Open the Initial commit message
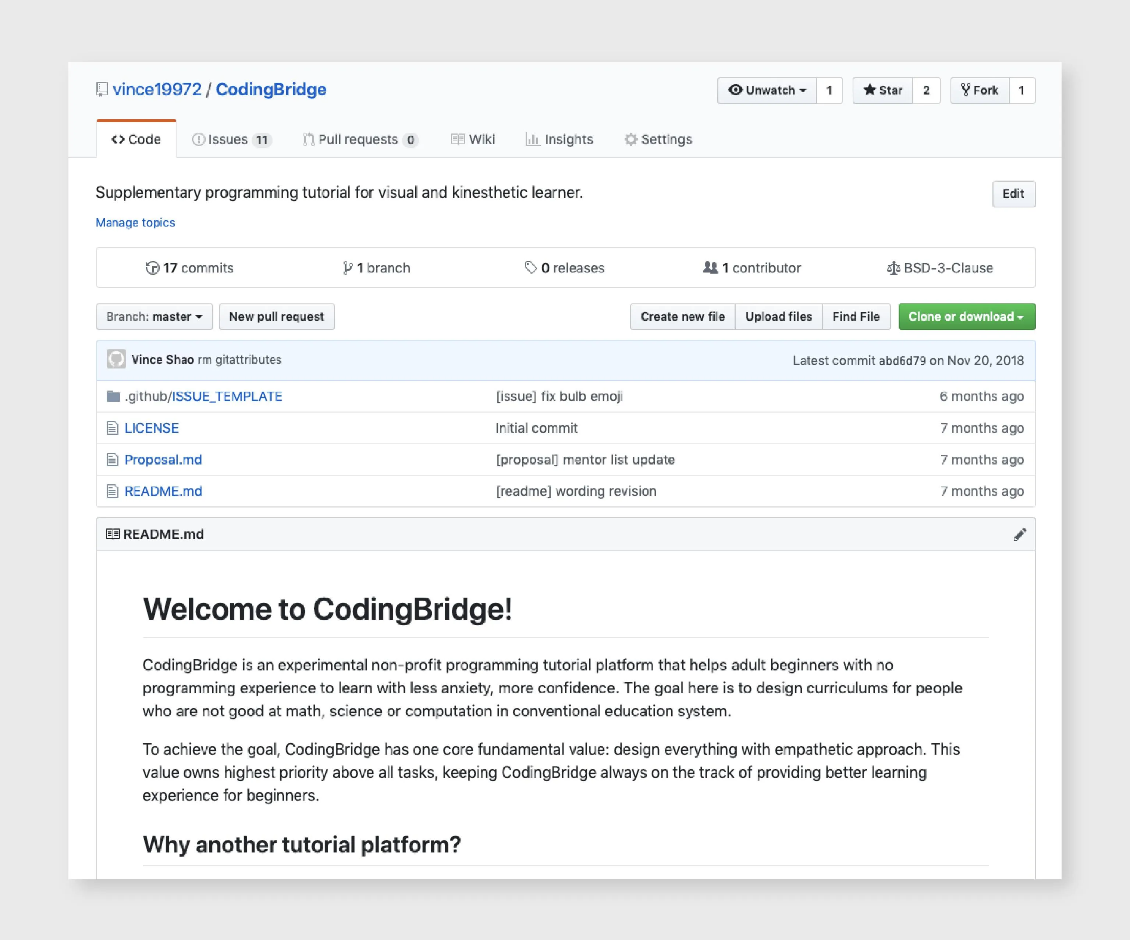 coord(536,428)
